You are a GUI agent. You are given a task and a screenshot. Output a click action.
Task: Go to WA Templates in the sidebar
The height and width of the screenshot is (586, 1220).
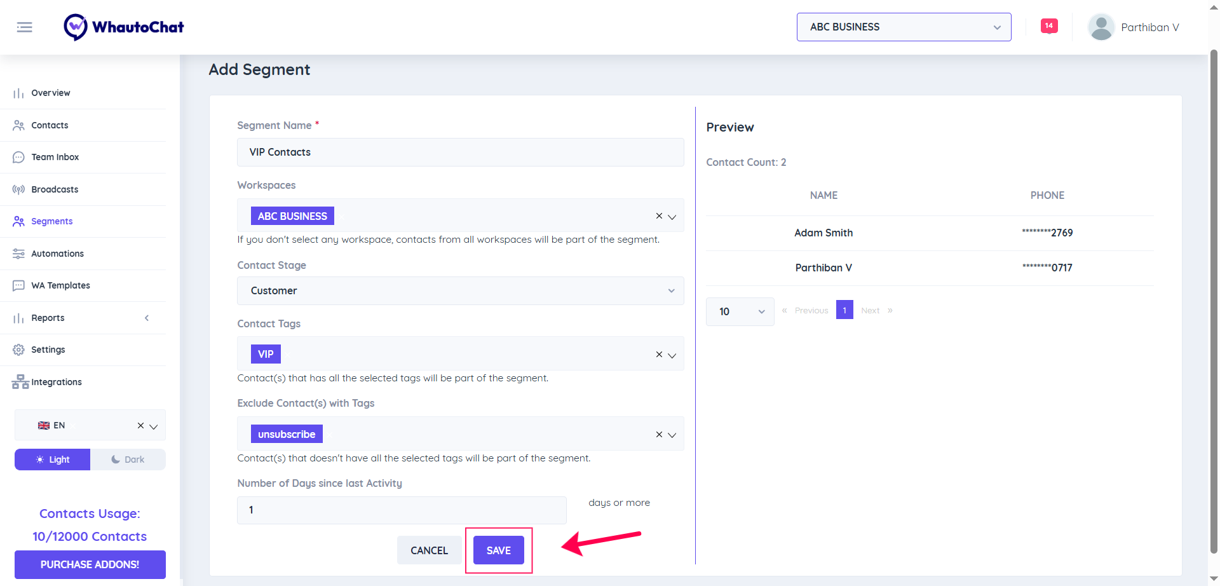(60, 285)
